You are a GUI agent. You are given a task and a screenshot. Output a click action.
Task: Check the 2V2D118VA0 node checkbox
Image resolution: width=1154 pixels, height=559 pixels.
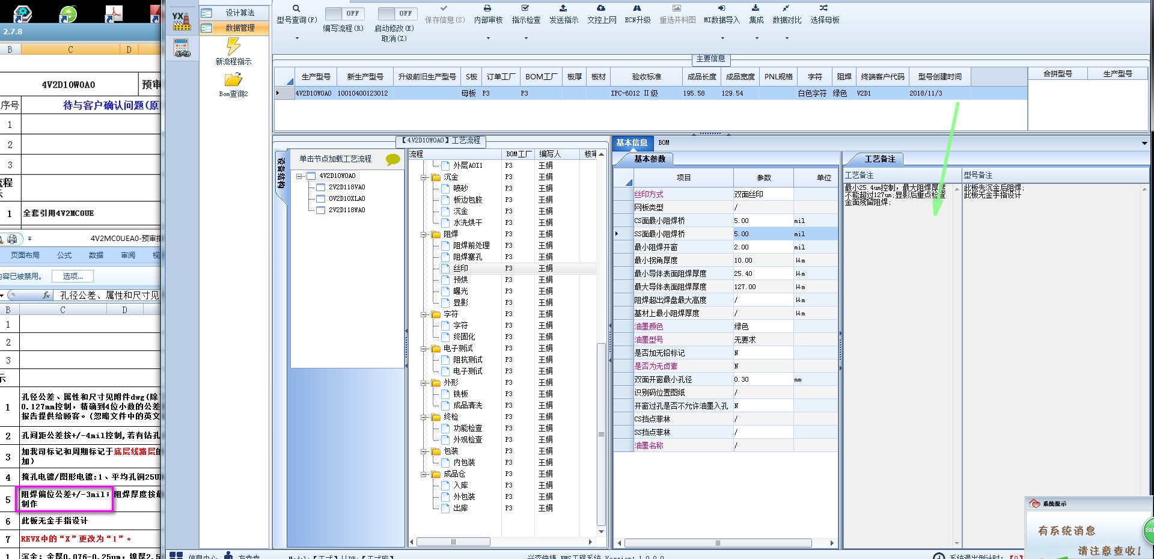pos(321,188)
